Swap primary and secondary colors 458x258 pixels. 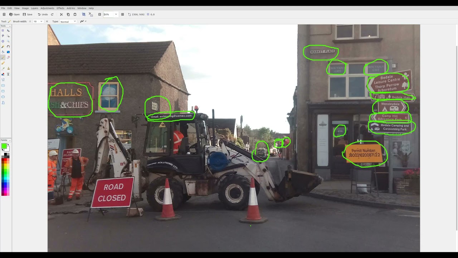[8, 144]
